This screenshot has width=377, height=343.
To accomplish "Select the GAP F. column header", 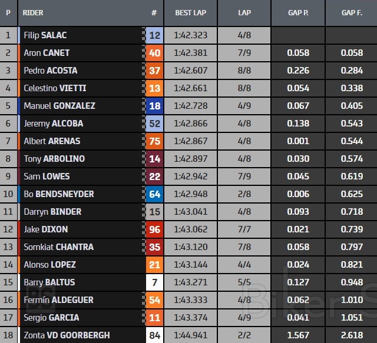I will point(352,12).
